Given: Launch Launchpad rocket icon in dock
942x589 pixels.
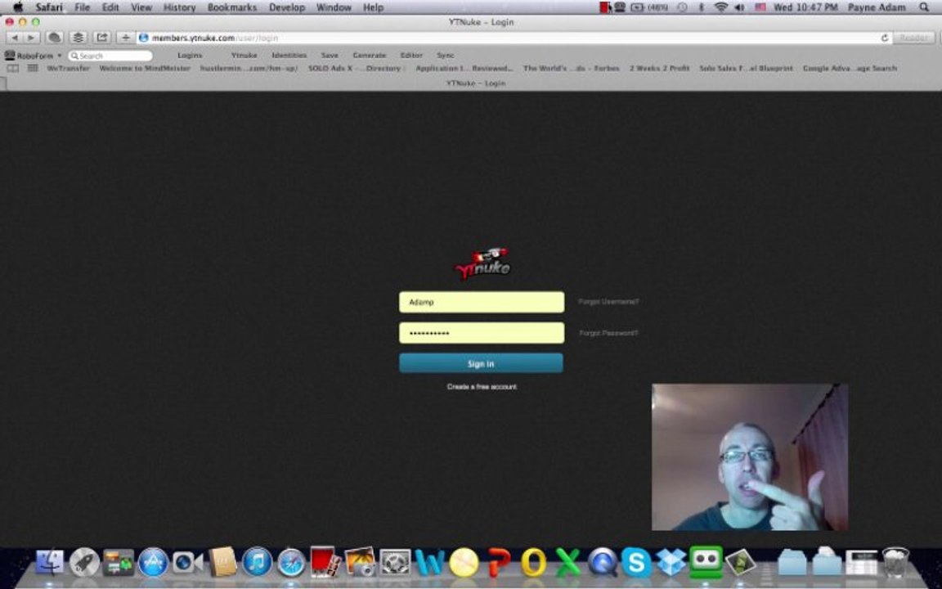Looking at the screenshot, I should [x=84, y=563].
